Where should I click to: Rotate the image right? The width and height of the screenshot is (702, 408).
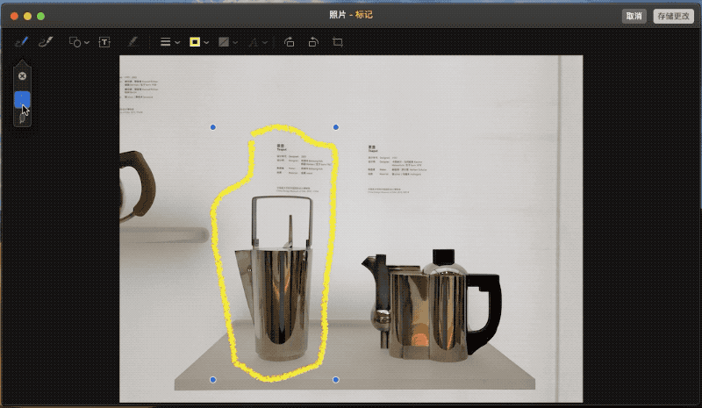[312, 41]
